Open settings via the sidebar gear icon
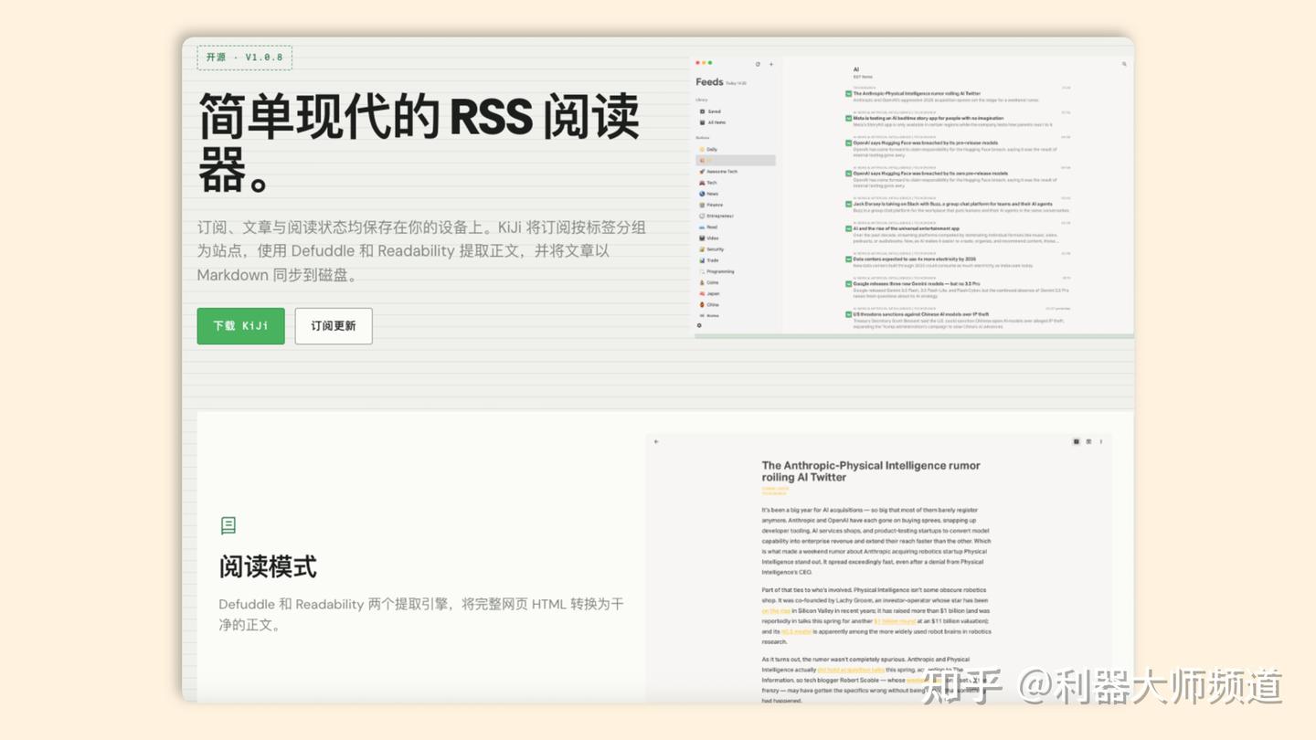Screen dimensions: 1316x740 point(700,325)
